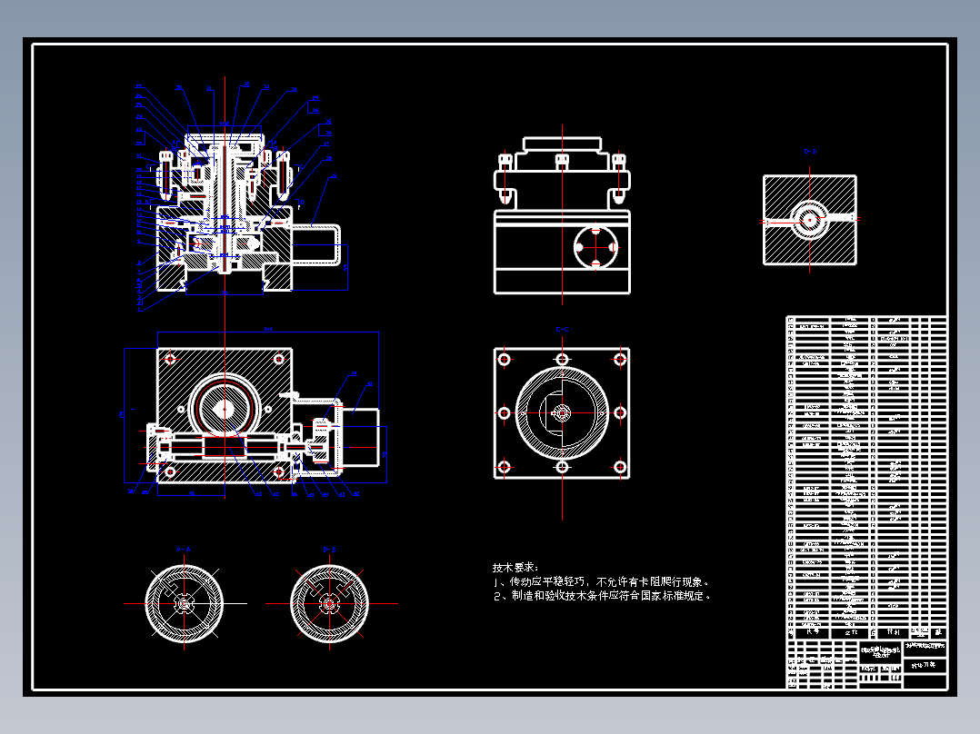Click part balloon number 34
Screen dimensions: 980x734
[293, 90]
